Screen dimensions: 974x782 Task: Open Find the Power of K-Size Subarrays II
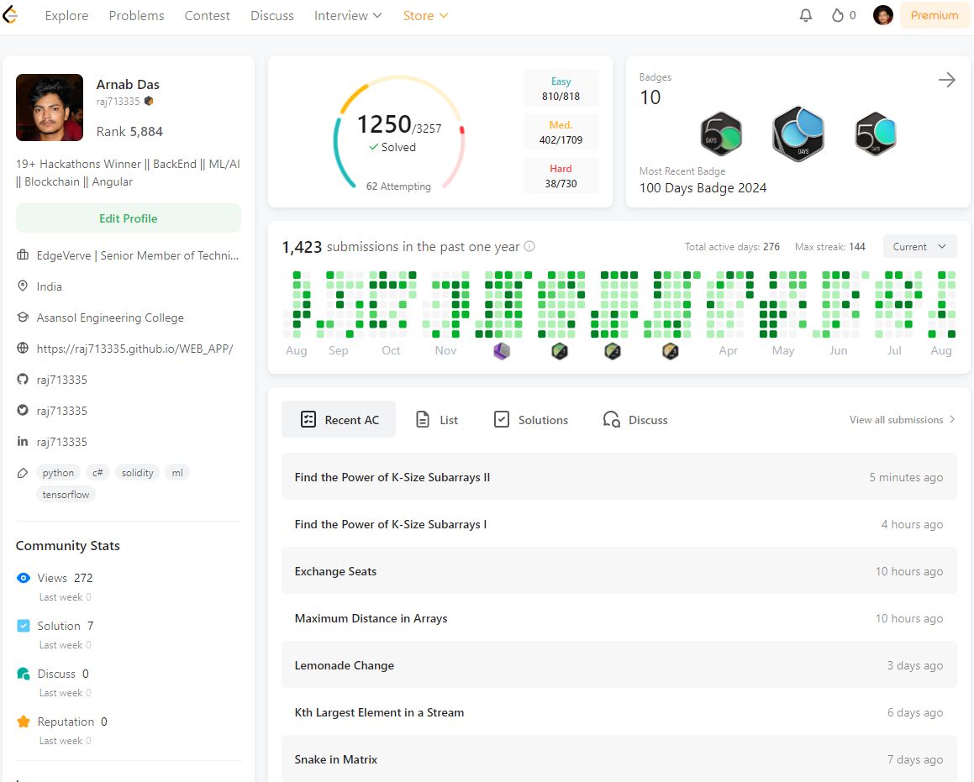(x=619, y=476)
